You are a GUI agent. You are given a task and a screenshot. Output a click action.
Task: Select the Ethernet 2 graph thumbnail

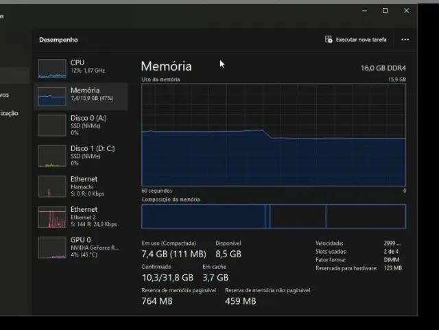(x=52, y=217)
